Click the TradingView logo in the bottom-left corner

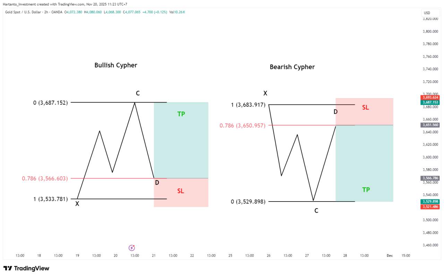point(8,268)
